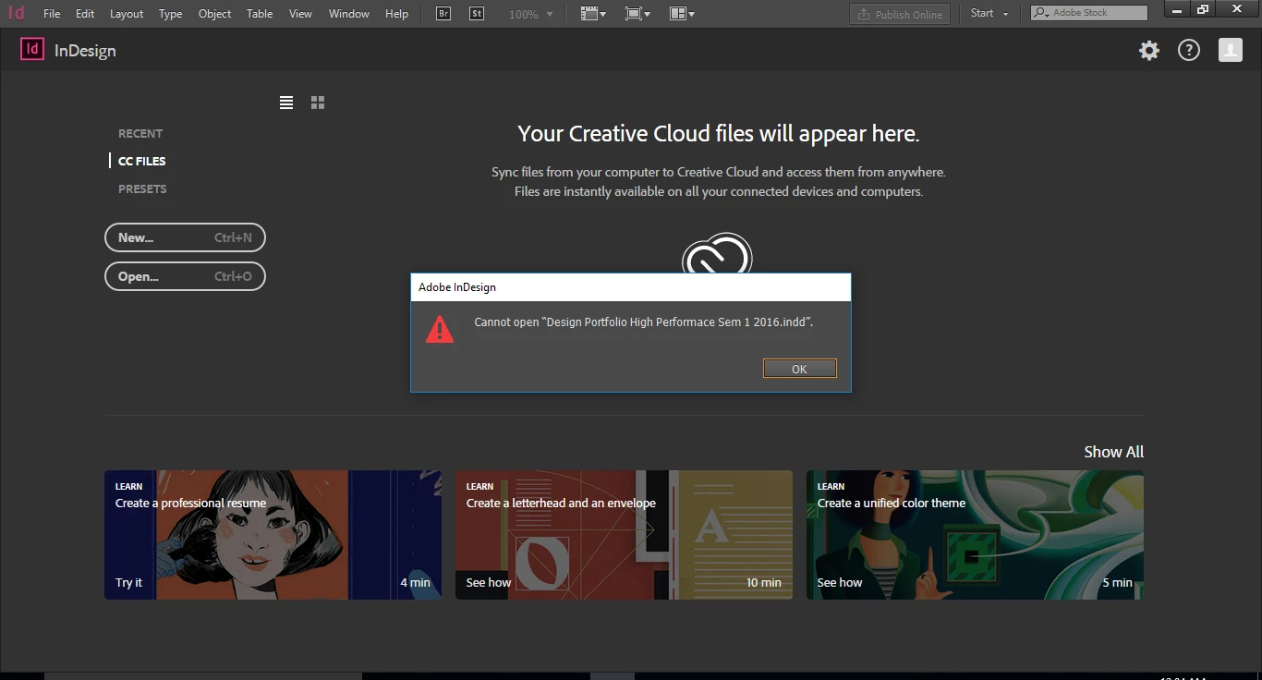The height and width of the screenshot is (680, 1262).
Task: Select the CC FILES tab
Action: pos(142,161)
